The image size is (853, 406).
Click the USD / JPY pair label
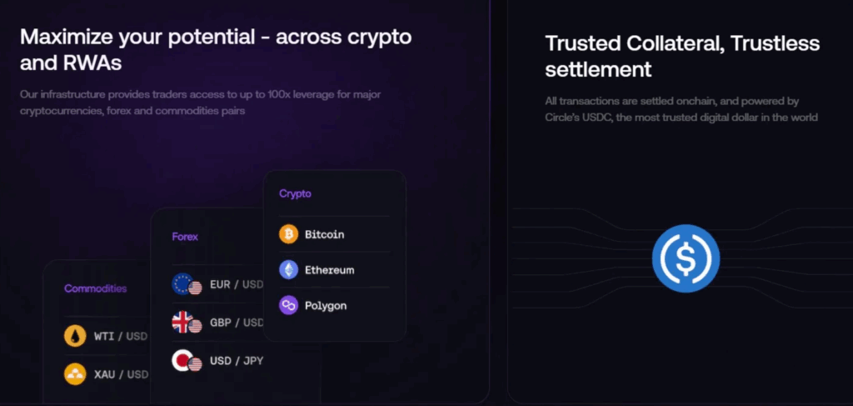[x=237, y=361]
